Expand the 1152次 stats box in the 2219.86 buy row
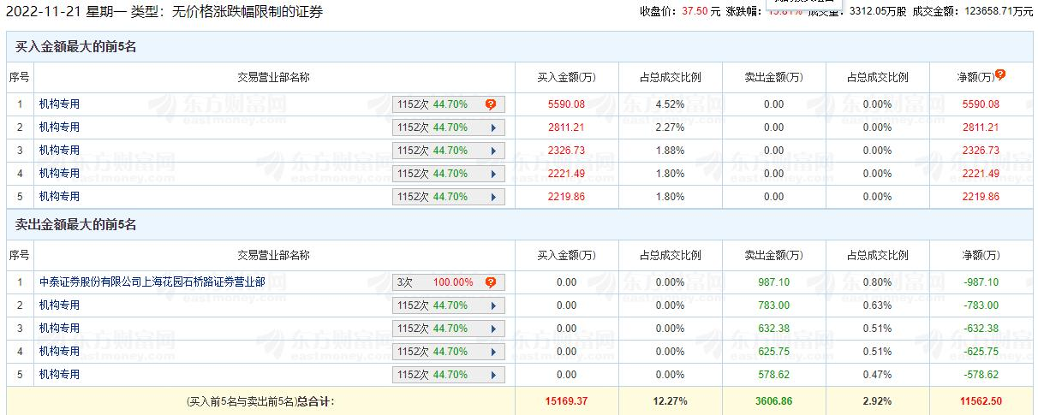This screenshot has height=415, width=1038. 448,197
